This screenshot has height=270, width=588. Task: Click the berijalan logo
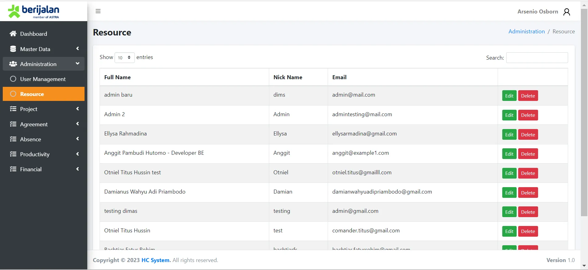coord(34,12)
